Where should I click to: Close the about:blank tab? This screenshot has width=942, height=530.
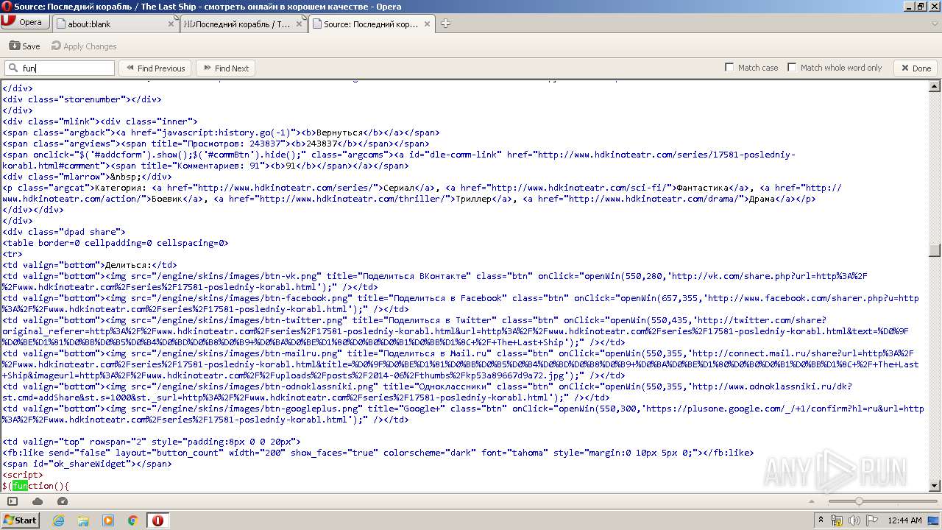coord(171,24)
